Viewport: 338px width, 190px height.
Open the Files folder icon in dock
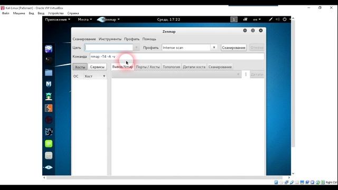49,73
